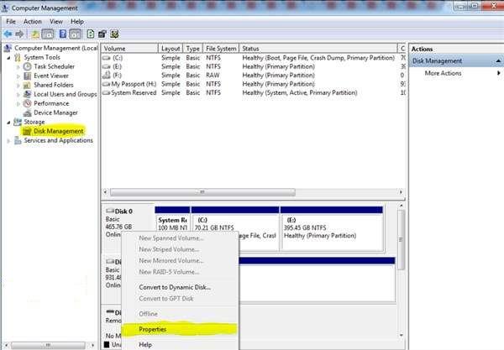
Task: Select the Event Viewer icon in tree
Action: click(28, 76)
